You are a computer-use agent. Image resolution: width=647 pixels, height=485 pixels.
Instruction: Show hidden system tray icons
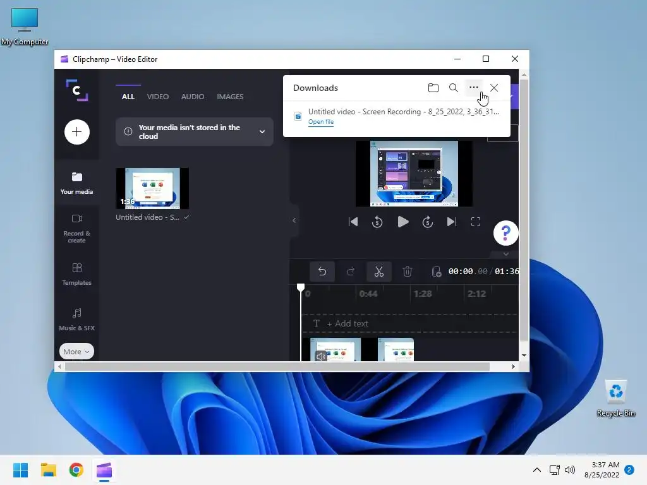[x=537, y=470]
